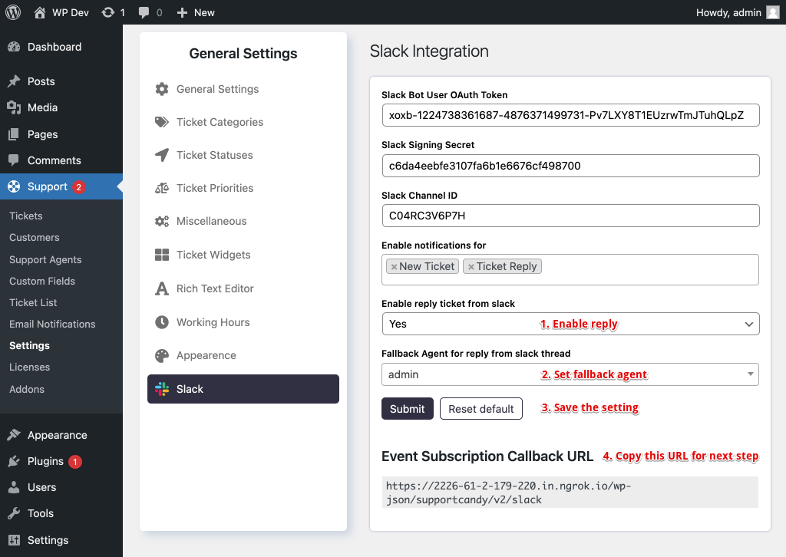Click the Posts pushpin icon
This screenshot has height=557, width=786.
pos(14,81)
